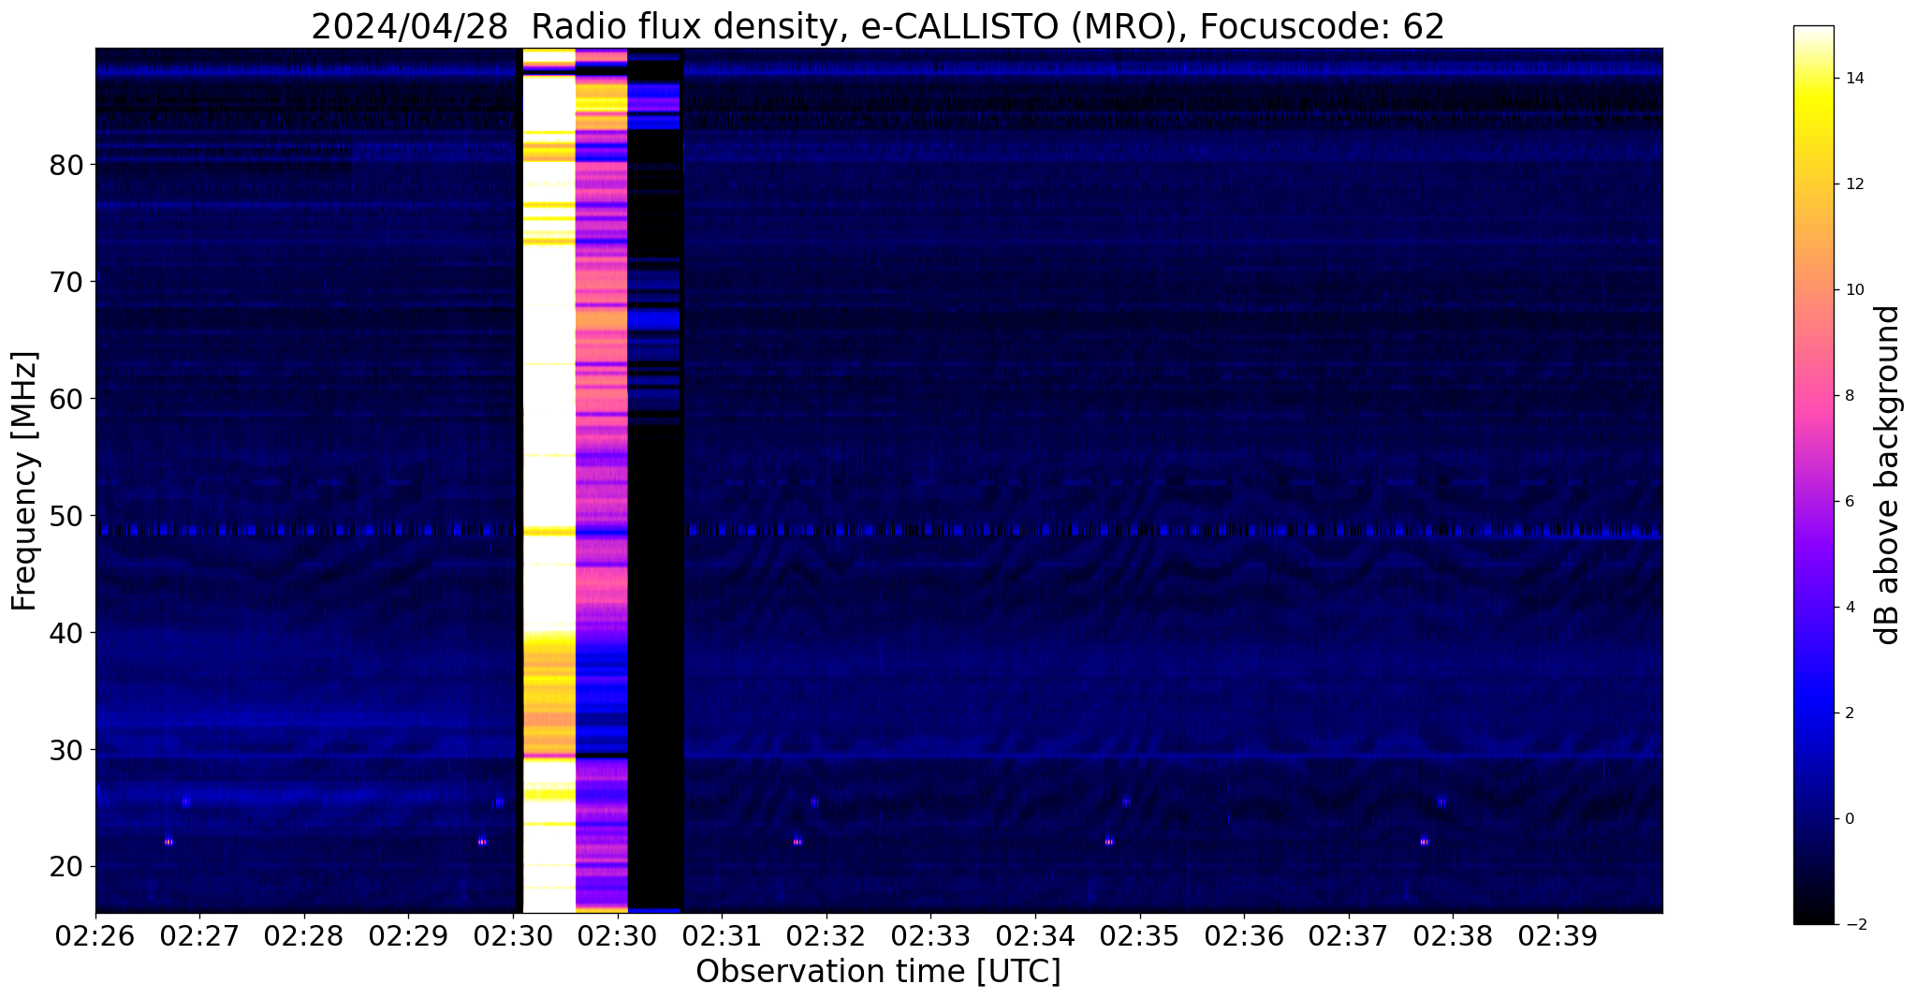Screen dimensions: 1916x999
Task: Click the 02:28 time tick label
Action: pos(304,935)
